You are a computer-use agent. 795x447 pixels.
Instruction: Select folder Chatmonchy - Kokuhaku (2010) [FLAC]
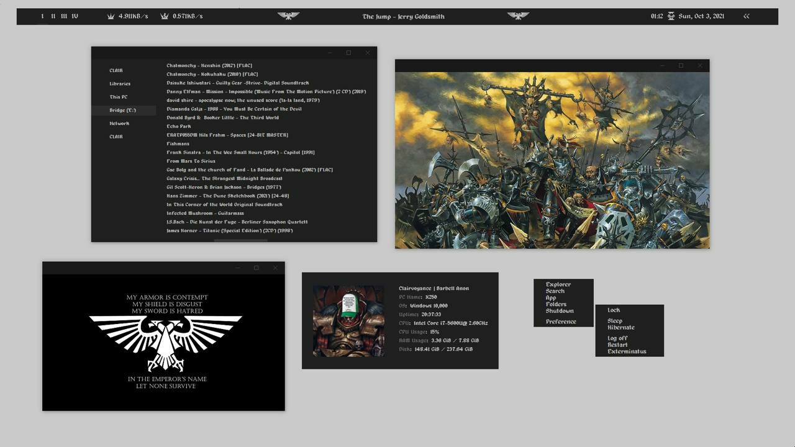(x=212, y=74)
